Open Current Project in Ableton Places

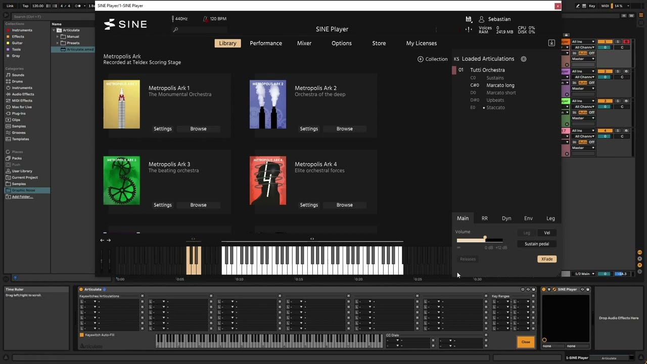[25, 177]
